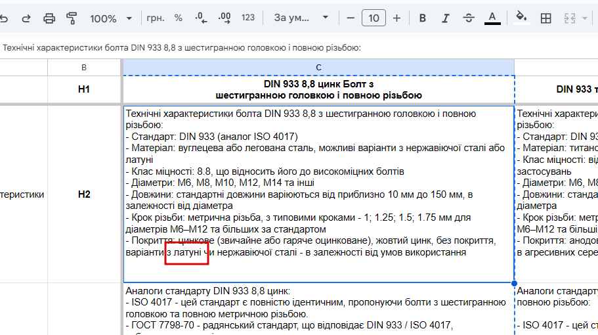The image size is (598, 335).
Task: Click the font size input field
Action: (x=374, y=18)
